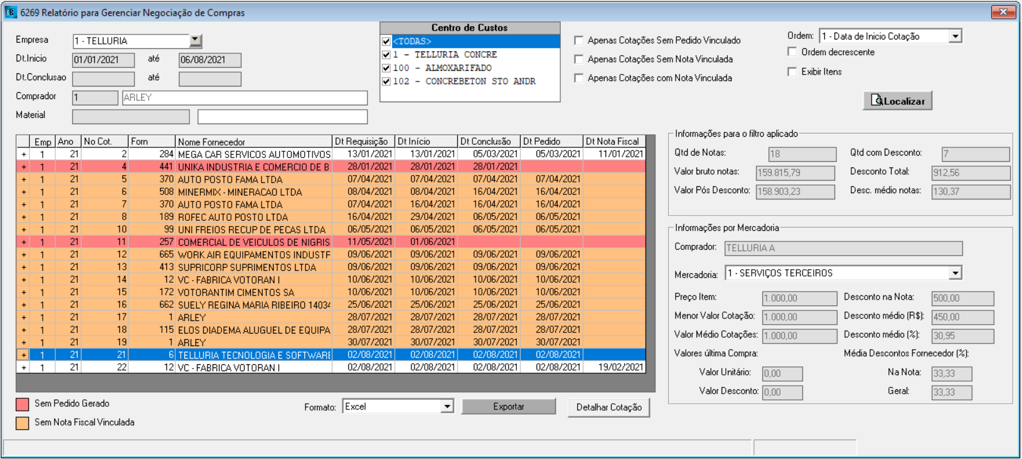Click the Comprador name field ARLEY
The height and width of the screenshot is (459, 1022).
(245, 98)
